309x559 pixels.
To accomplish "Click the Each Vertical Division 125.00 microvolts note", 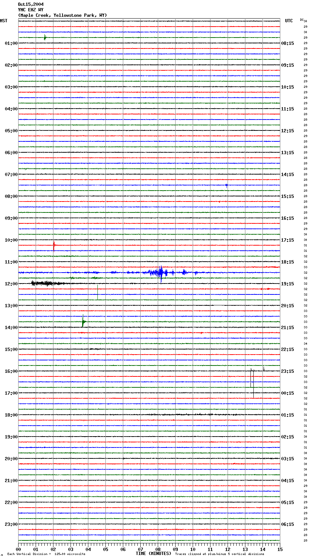I will (46, 554).
